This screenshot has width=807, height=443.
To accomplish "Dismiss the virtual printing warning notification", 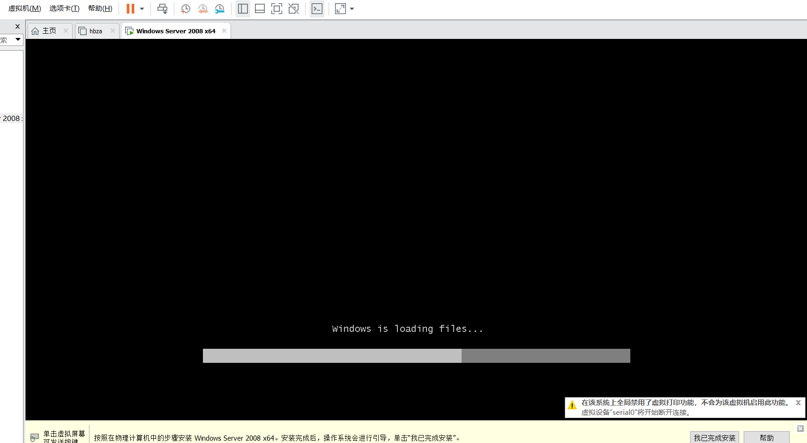I will 798,403.
